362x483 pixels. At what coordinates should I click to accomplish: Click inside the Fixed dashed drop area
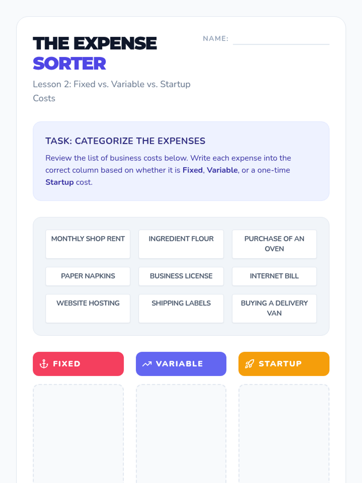(78, 434)
